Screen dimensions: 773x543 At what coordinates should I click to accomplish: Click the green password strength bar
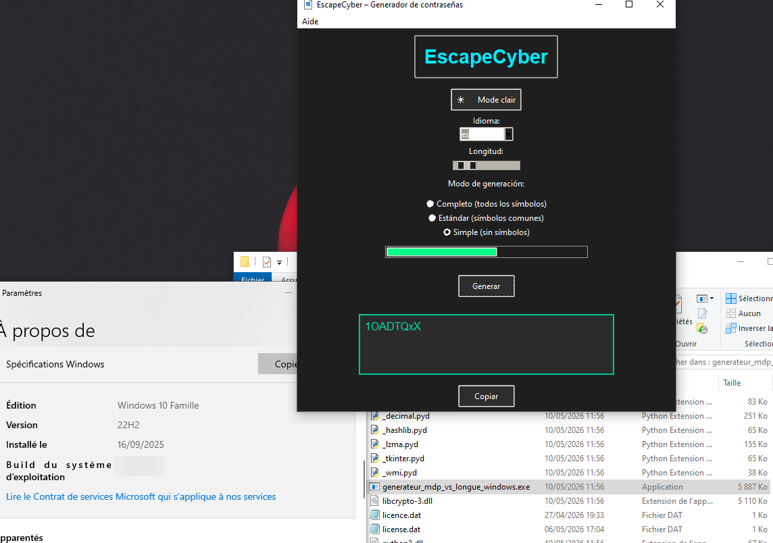[x=442, y=252]
